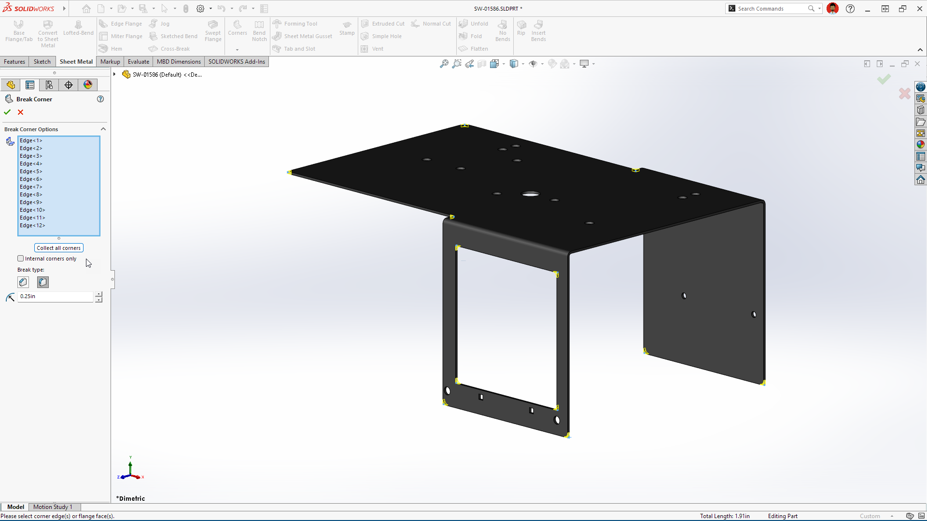Accept Break Corner with green checkmark
Viewport: 927px width, 521px height.
pyautogui.click(x=7, y=112)
